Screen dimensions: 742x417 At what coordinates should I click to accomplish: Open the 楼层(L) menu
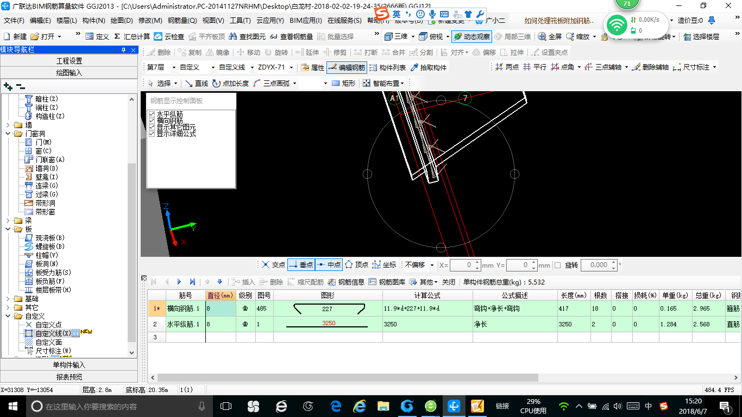67,21
